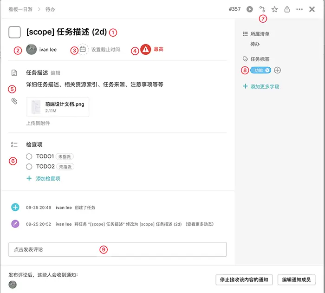Click the task description document icon

[x=14, y=73]
